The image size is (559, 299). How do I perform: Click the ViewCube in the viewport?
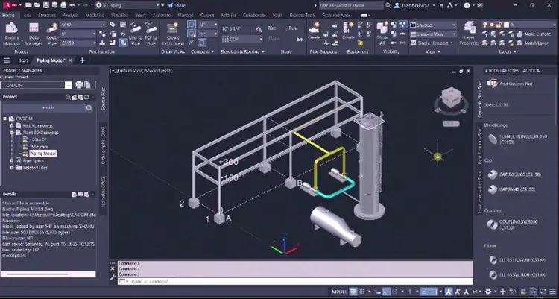[451, 98]
